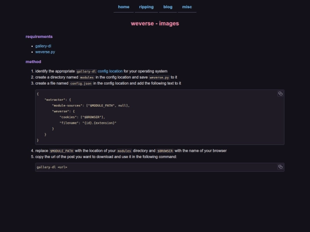Click inline code '$MODULE_PATH' in step 4
Screen dimensions: 310x232
[61, 151]
